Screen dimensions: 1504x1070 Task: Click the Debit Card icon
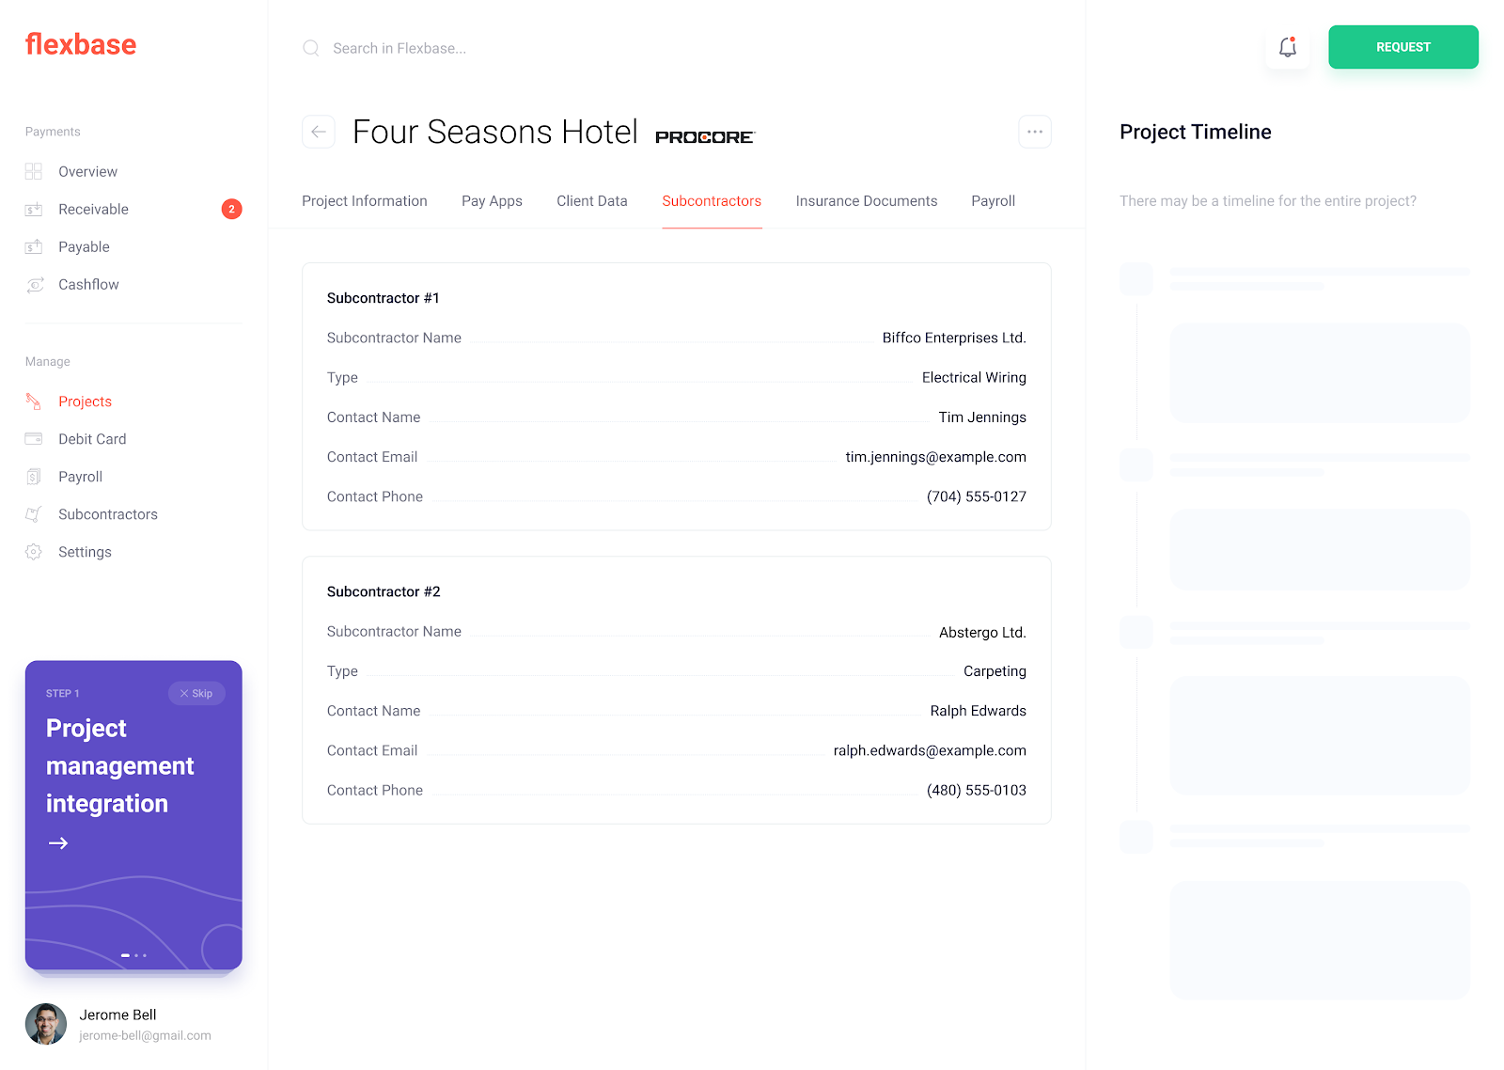pos(34,439)
